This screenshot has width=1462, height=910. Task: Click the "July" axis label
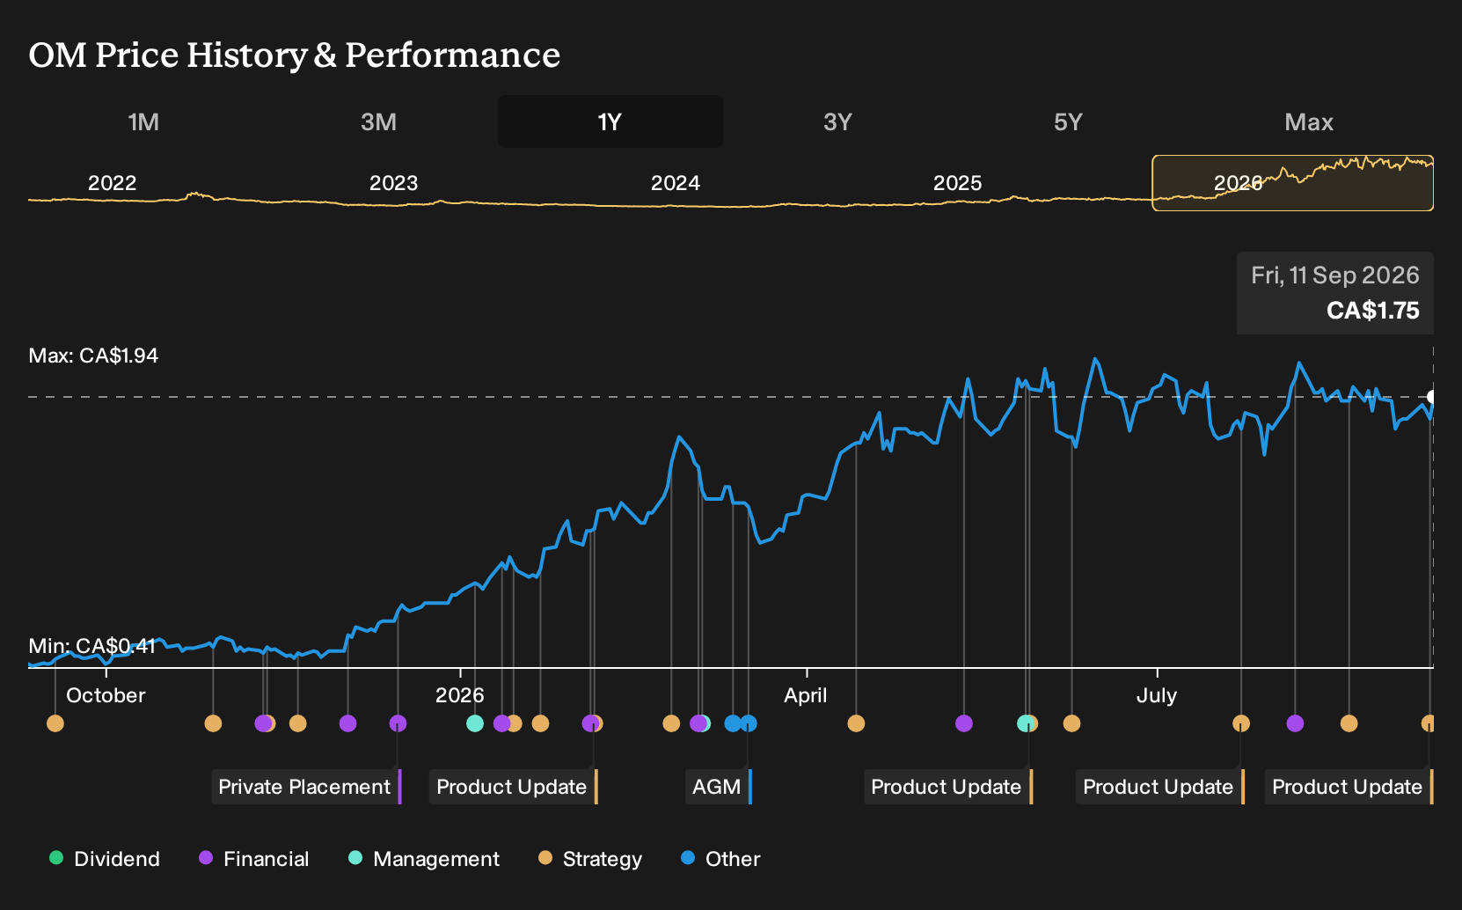(1157, 695)
